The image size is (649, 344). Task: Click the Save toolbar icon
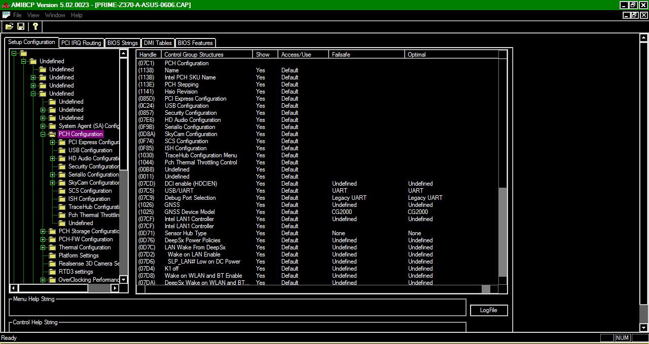[21, 26]
